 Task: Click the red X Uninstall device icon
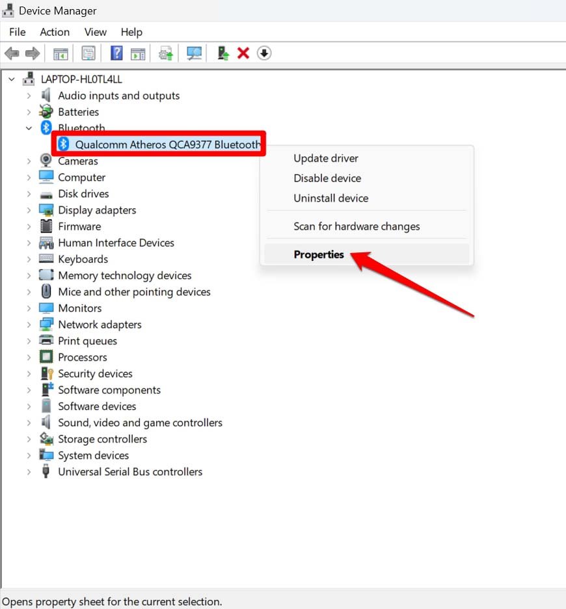[243, 53]
